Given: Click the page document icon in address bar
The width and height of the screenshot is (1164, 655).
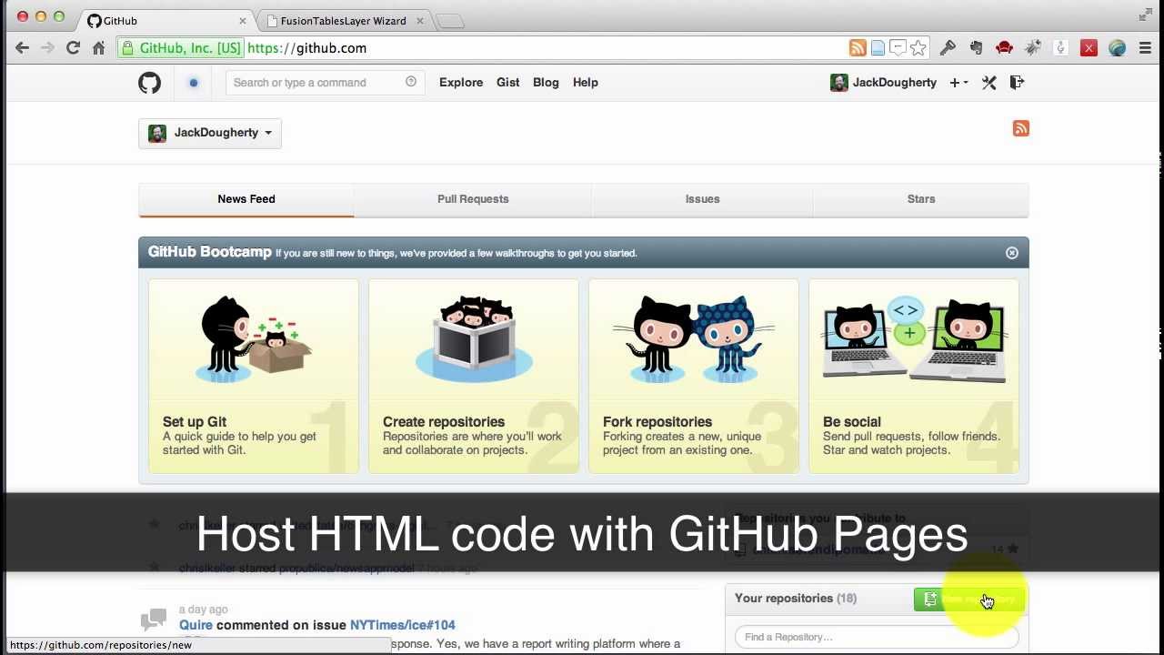Looking at the screenshot, I should pos(878,48).
